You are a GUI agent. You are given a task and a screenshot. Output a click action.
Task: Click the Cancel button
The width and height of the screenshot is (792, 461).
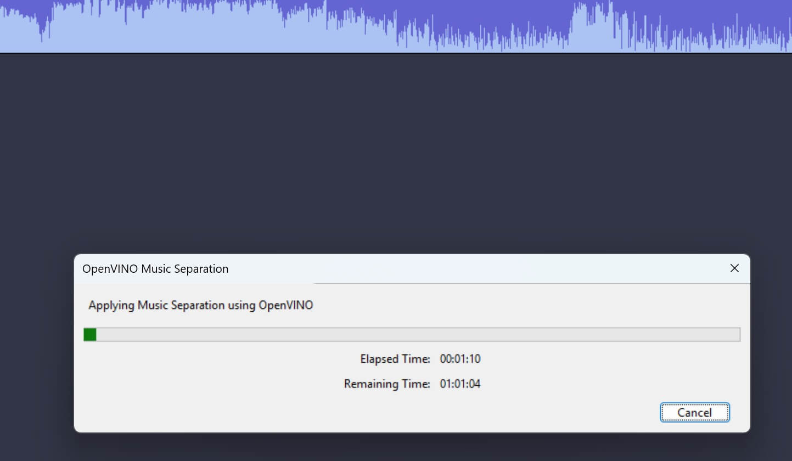tap(694, 413)
